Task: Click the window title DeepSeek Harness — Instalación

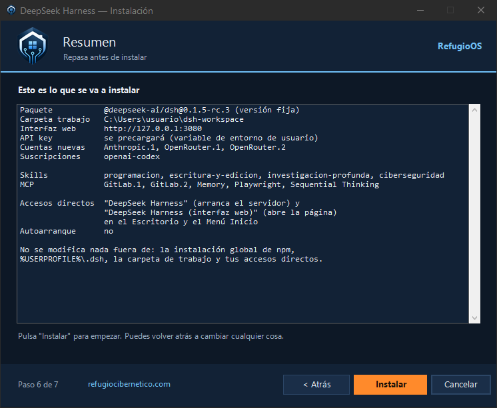Action: click(86, 11)
